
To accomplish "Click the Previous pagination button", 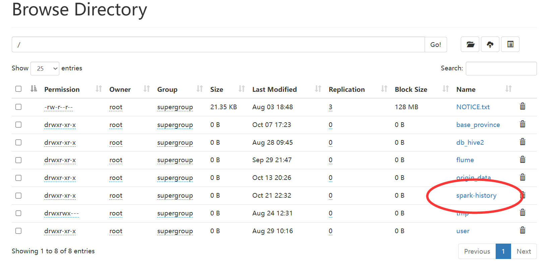I will coord(477,251).
